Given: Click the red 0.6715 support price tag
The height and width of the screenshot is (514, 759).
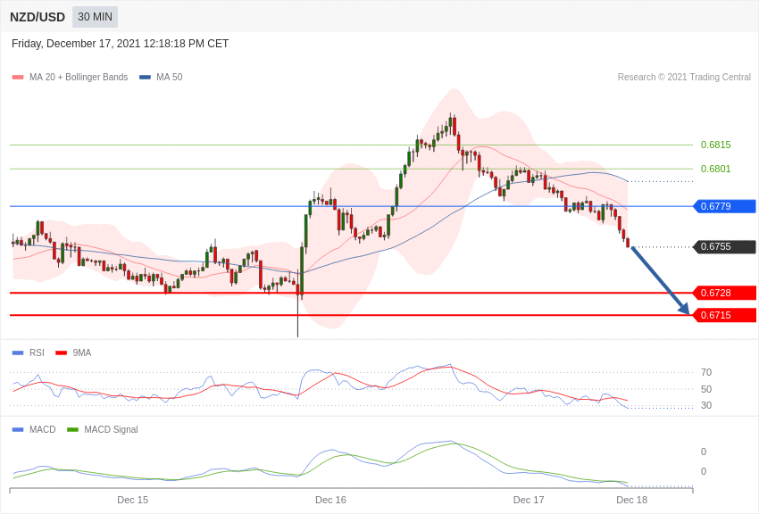Looking at the screenshot, I should (x=725, y=315).
